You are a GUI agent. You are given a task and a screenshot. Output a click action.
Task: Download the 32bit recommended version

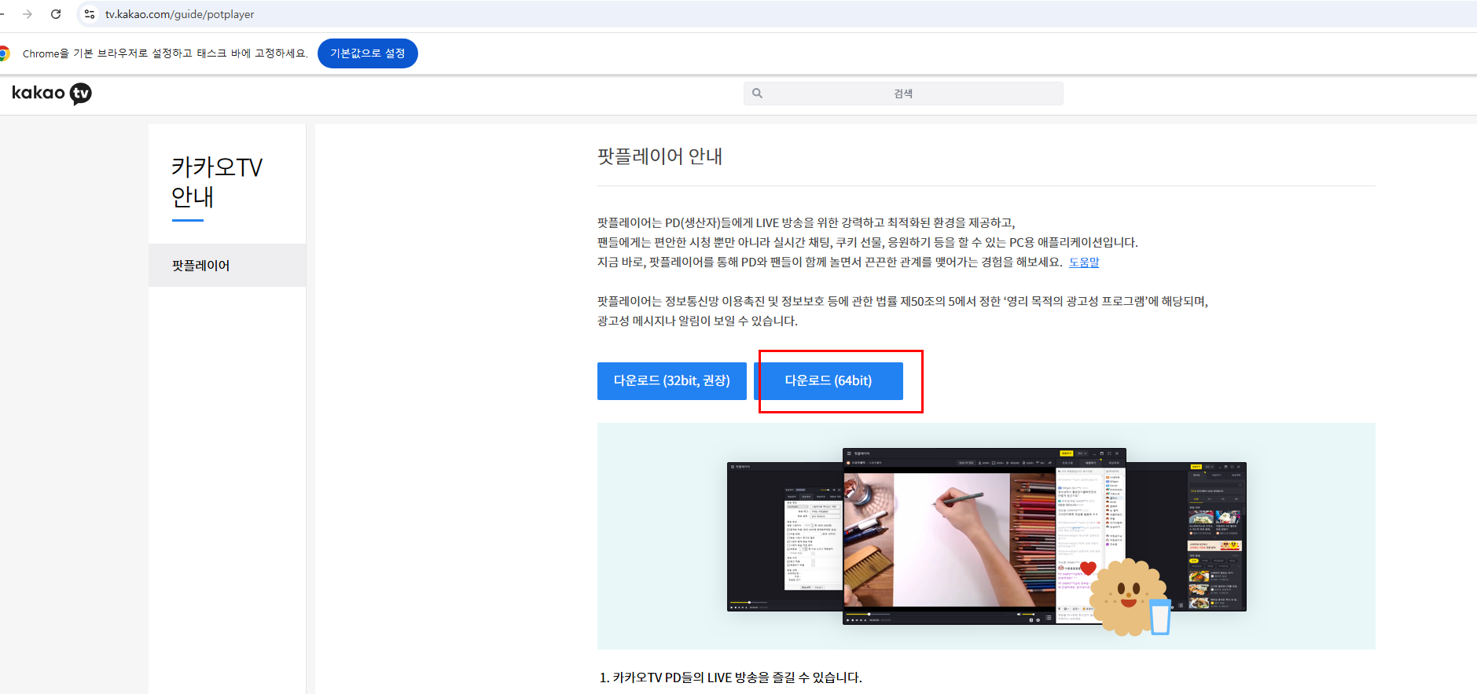[672, 381]
